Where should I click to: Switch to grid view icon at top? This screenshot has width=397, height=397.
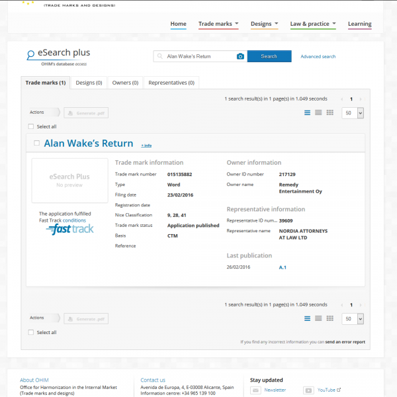tap(330, 113)
